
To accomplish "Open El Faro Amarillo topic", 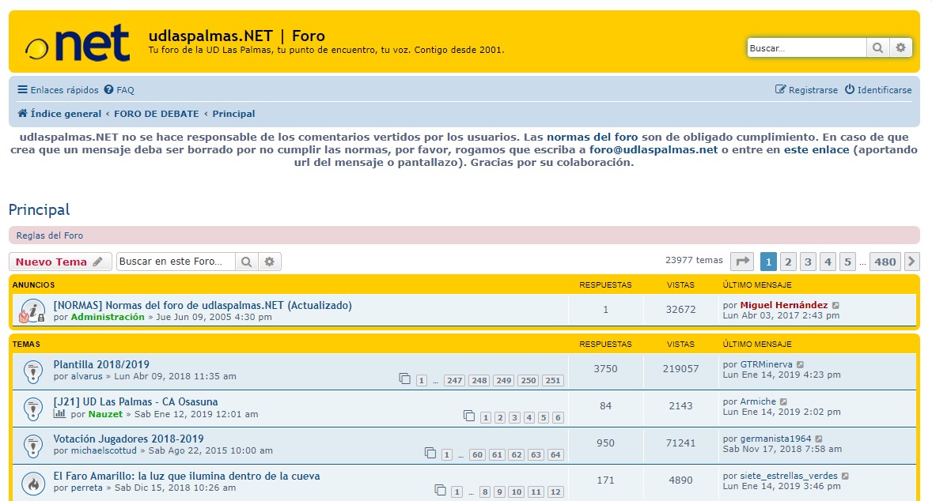I will [x=187, y=476].
